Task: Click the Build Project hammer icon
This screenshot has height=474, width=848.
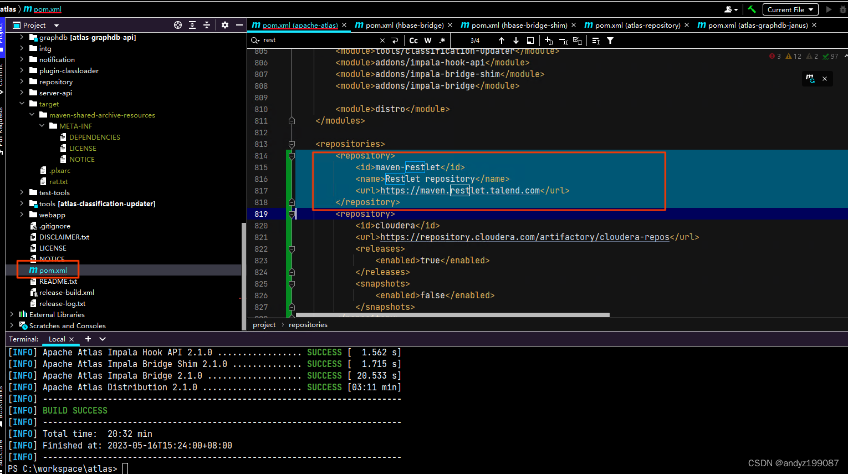Action: point(752,9)
